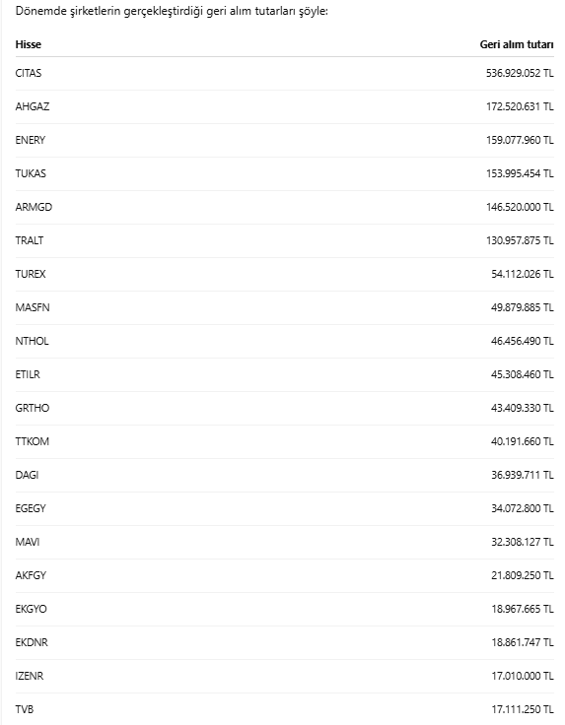The image size is (565, 725).
Task: Select the CITAS stock row
Action: pyautogui.click(x=285, y=73)
